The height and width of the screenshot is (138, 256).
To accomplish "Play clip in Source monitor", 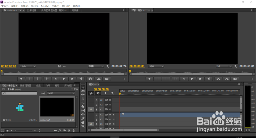I will tap(64, 79).
